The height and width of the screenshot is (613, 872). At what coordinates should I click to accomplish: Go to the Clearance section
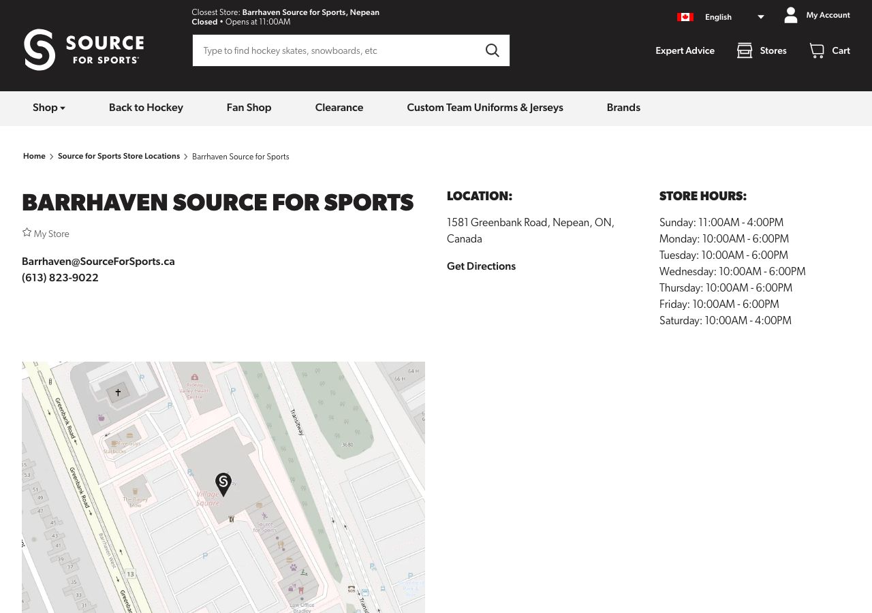pyautogui.click(x=339, y=108)
